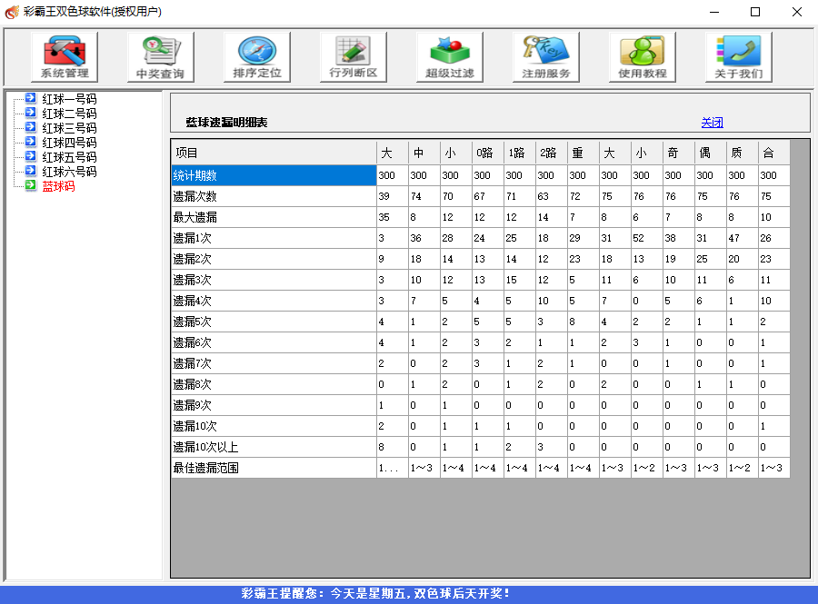Image resolution: width=818 pixels, height=604 pixels.
Task: Click the 排序定位 compass icon
Action: pyautogui.click(x=257, y=57)
